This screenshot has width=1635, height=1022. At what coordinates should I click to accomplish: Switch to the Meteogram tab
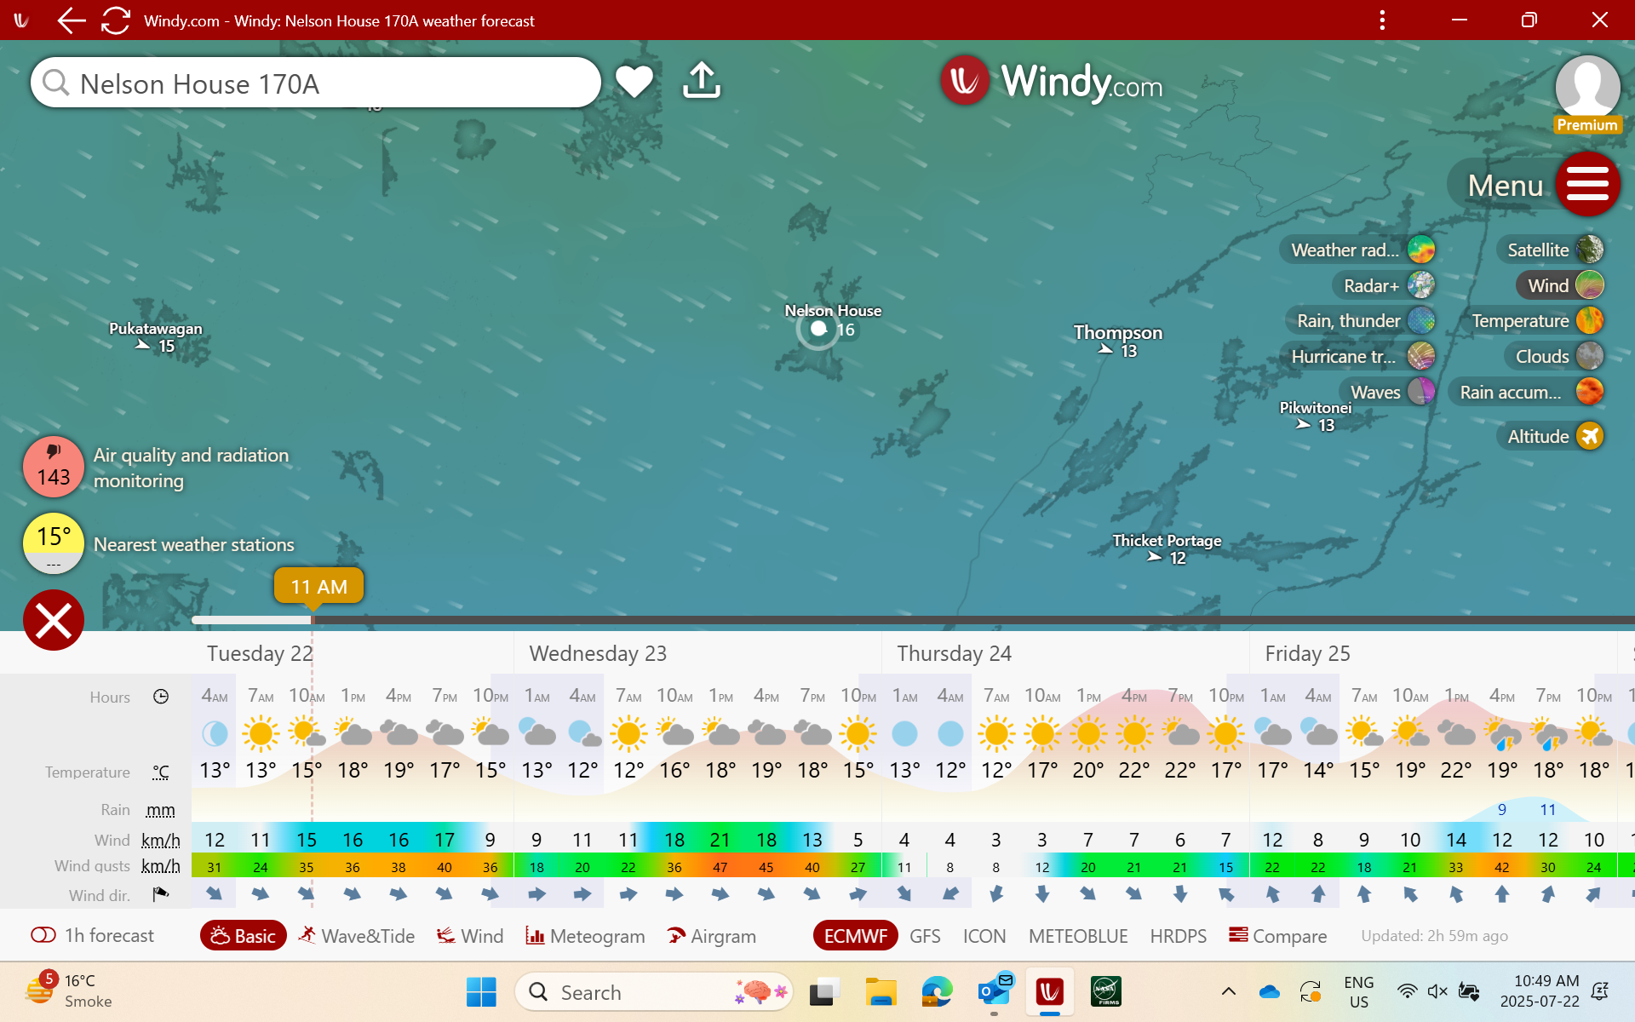(x=585, y=936)
